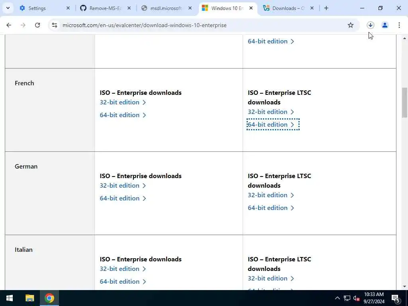Open German Enterprise 32-bit edition link
The height and width of the screenshot is (306, 408).
click(123, 186)
